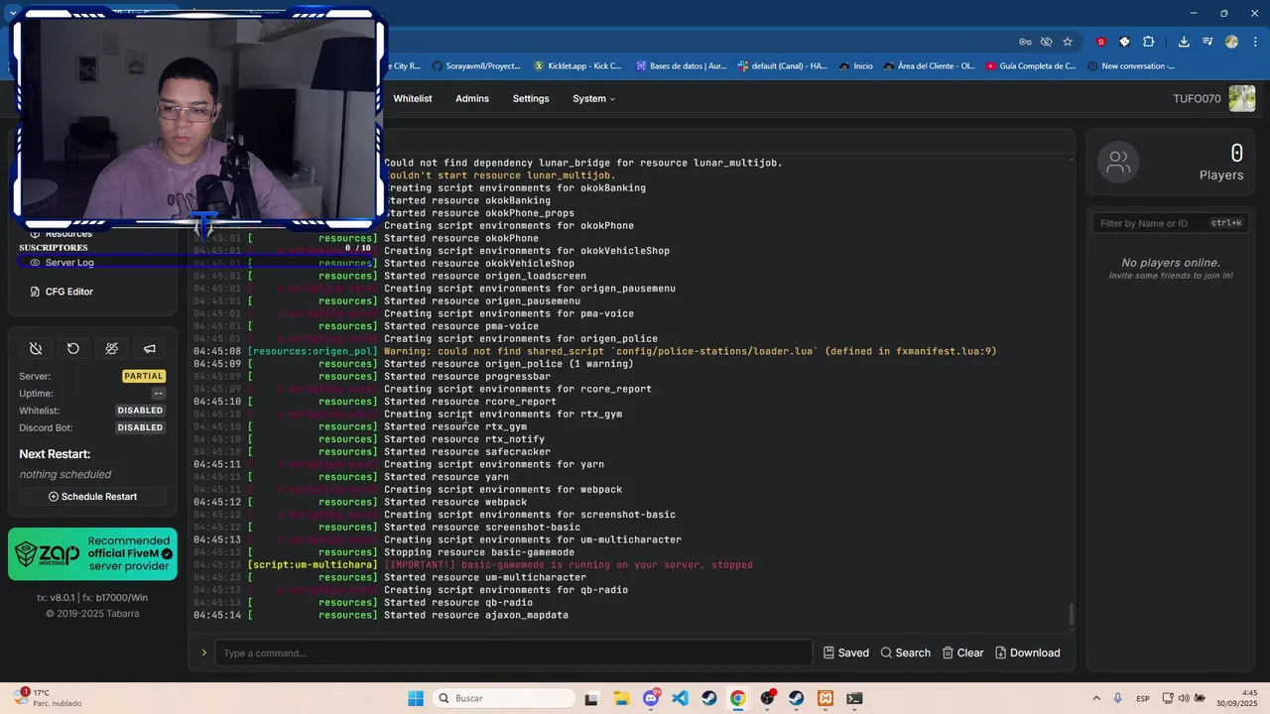Screen dimensions: 1270x714
Task: Open File Explorer from the taskbar
Action: point(621,698)
